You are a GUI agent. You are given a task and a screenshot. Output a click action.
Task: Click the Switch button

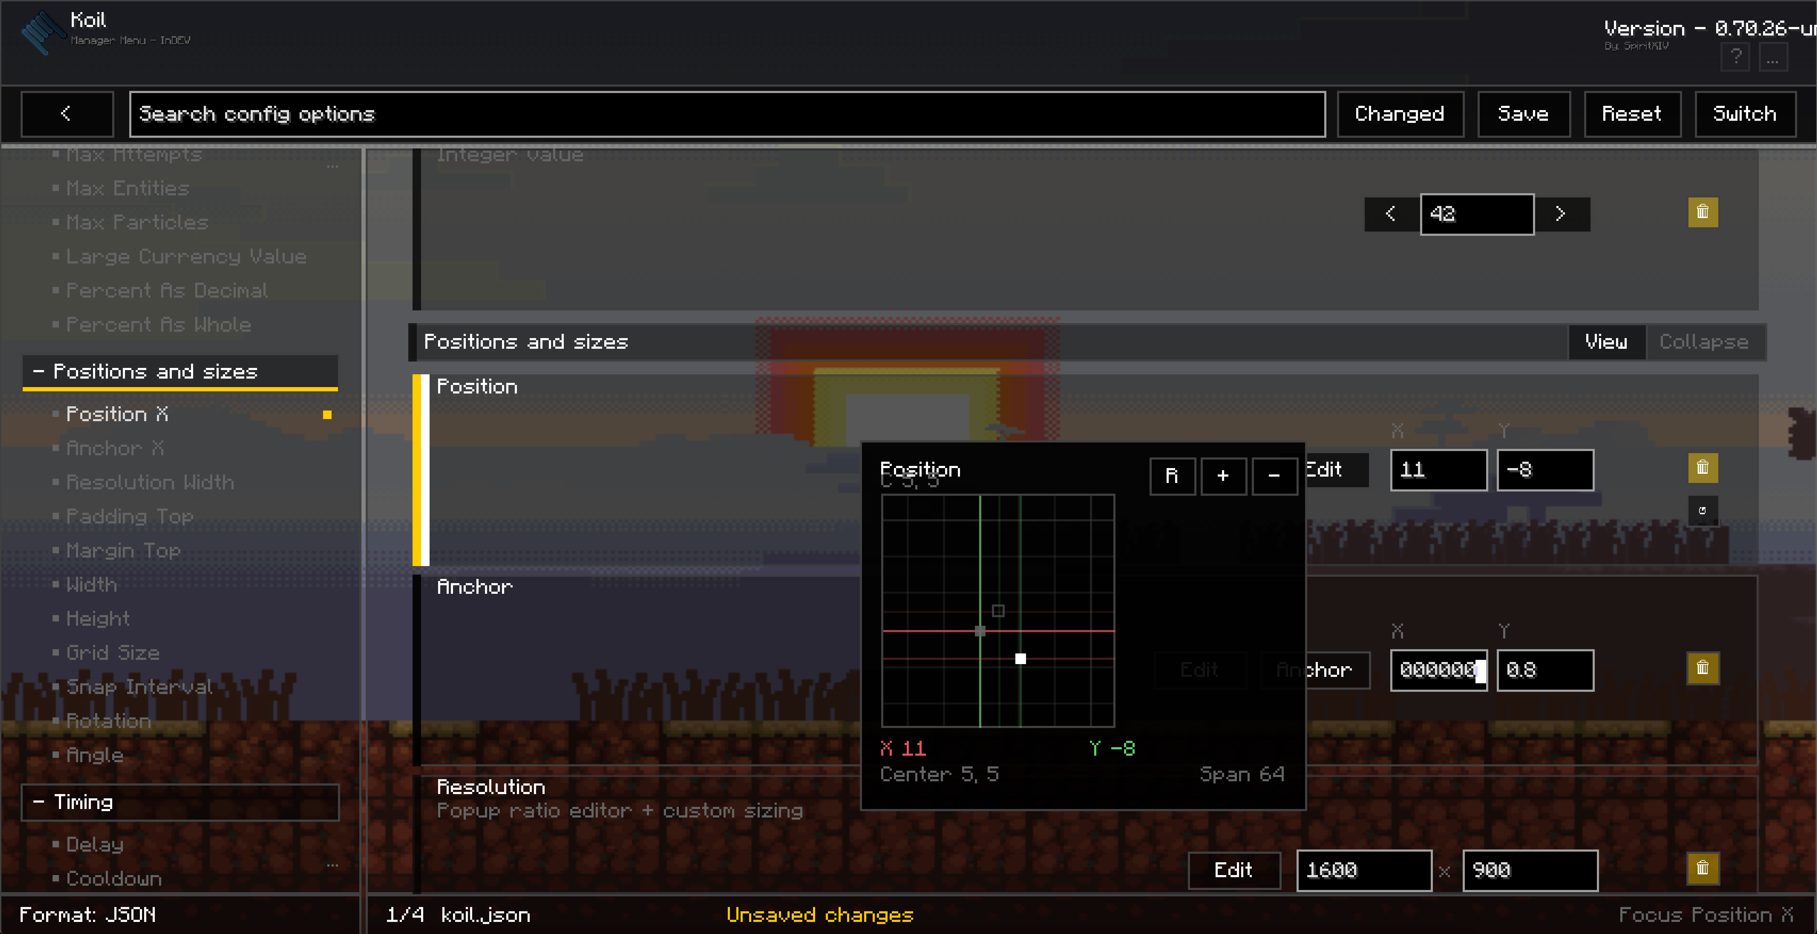coord(1745,114)
